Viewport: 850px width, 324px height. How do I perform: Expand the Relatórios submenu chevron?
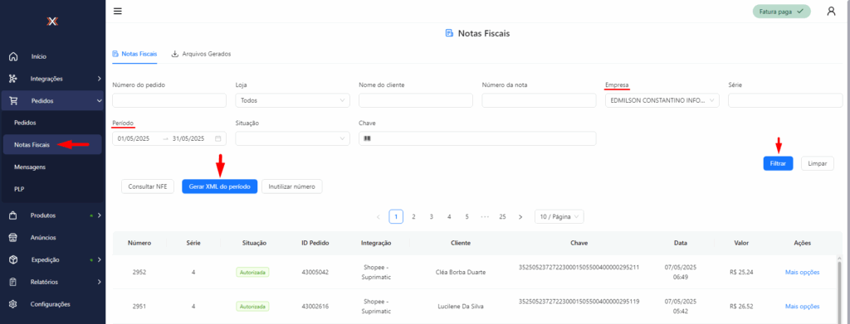pyautogui.click(x=99, y=282)
